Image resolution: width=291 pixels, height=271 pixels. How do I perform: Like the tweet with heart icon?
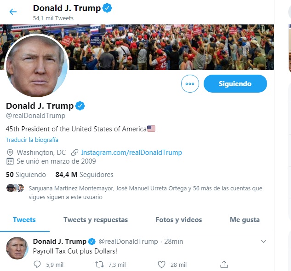[x=161, y=264]
